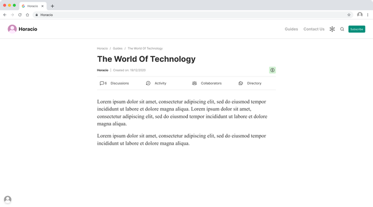The width and height of the screenshot is (373, 207).
Task: Click the Activity clock icon
Action: [x=148, y=83]
